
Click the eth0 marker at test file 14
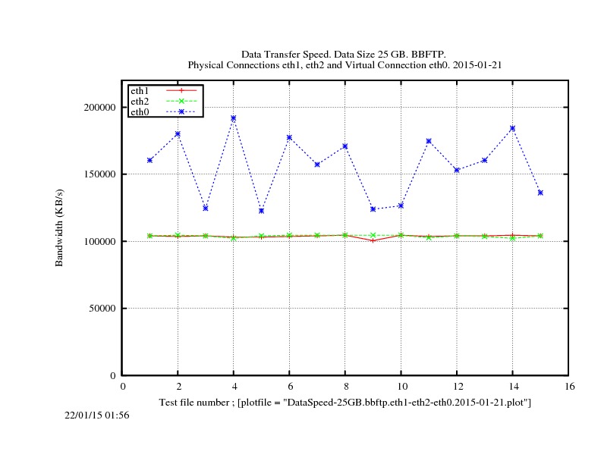512,128
